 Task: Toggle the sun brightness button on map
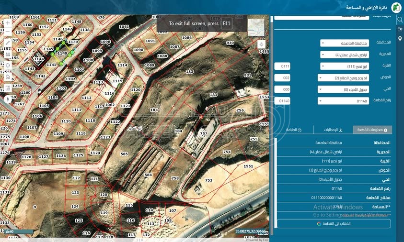click(x=262, y=44)
